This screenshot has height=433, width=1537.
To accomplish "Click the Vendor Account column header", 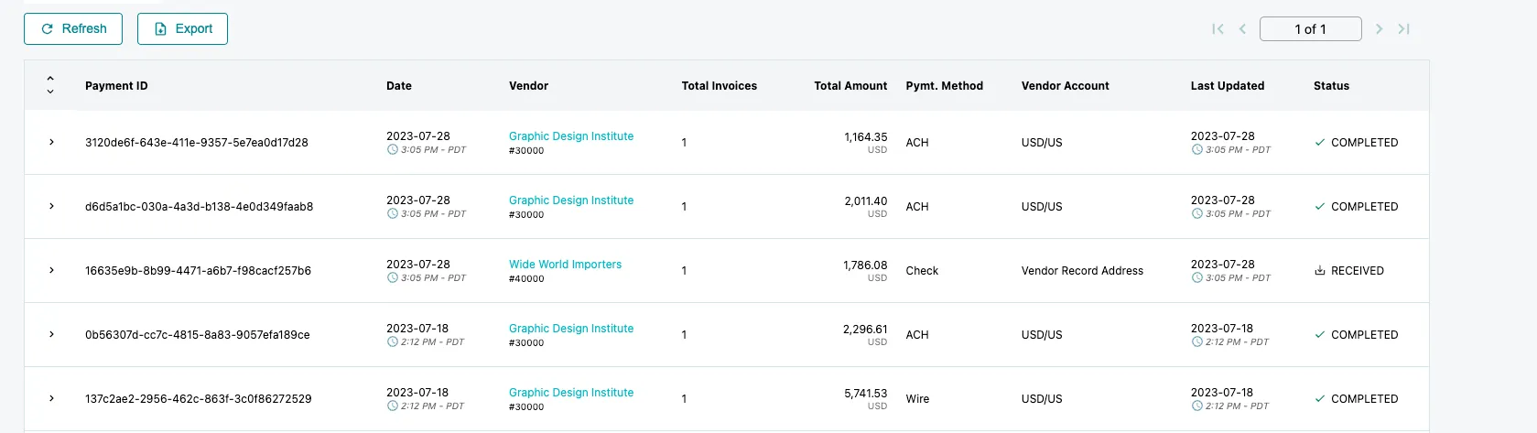I will [1065, 86].
